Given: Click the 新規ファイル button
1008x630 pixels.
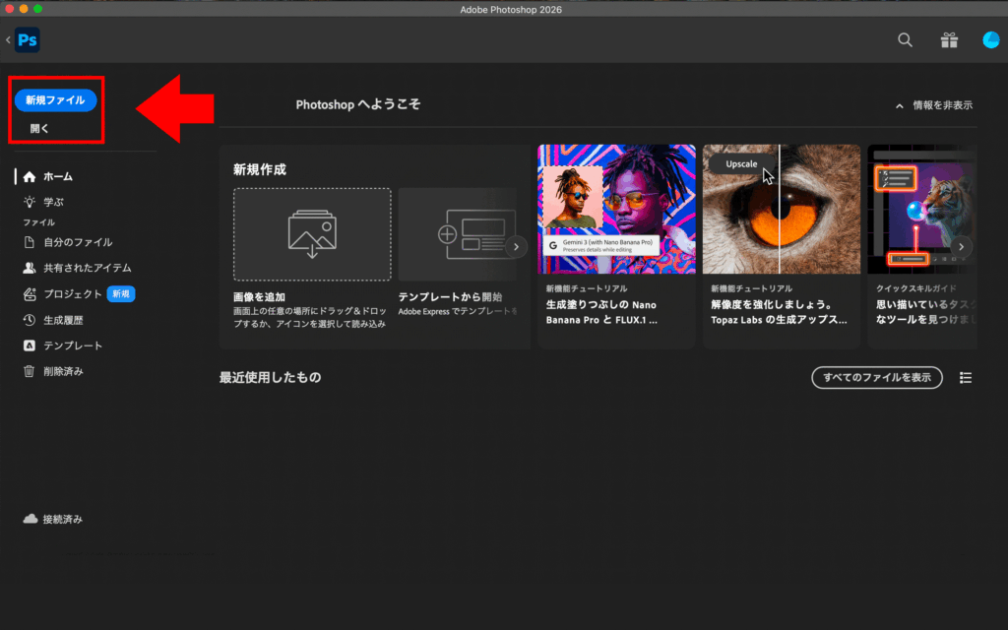Looking at the screenshot, I should pyautogui.click(x=55, y=100).
